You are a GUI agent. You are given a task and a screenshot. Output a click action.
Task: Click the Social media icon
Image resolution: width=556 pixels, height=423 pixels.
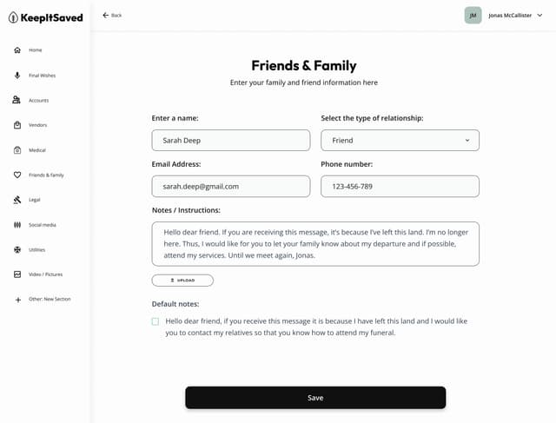(x=17, y=225)
